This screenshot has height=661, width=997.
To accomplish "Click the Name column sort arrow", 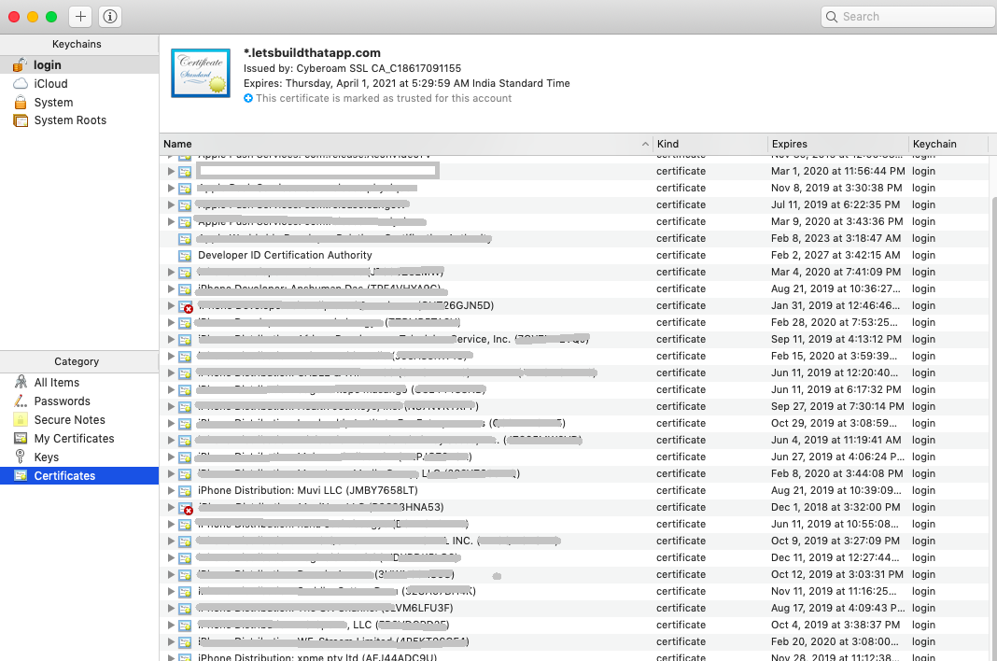I will (x=645, y=144).
